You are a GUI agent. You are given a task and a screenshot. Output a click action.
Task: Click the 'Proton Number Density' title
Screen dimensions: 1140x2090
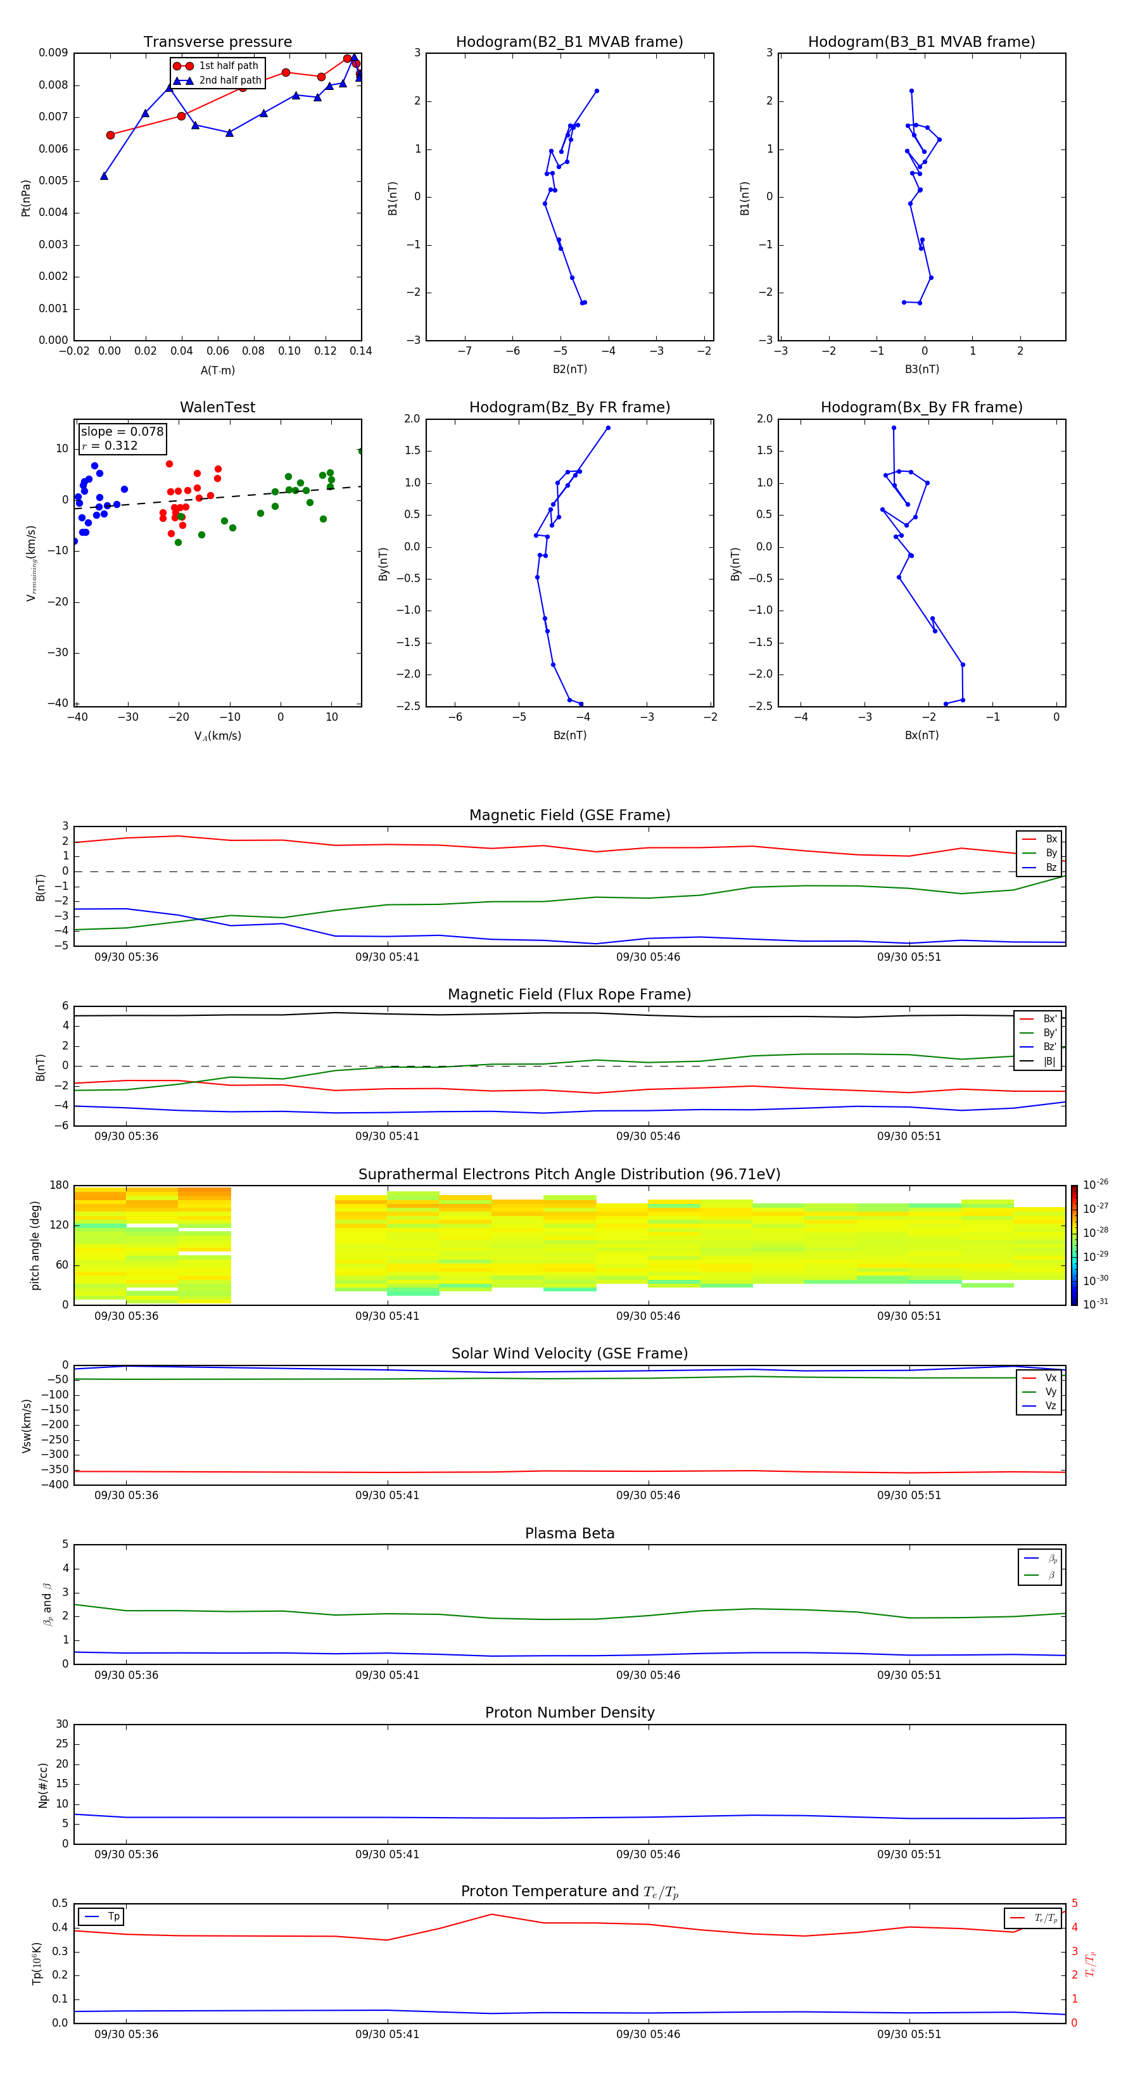569,1713
